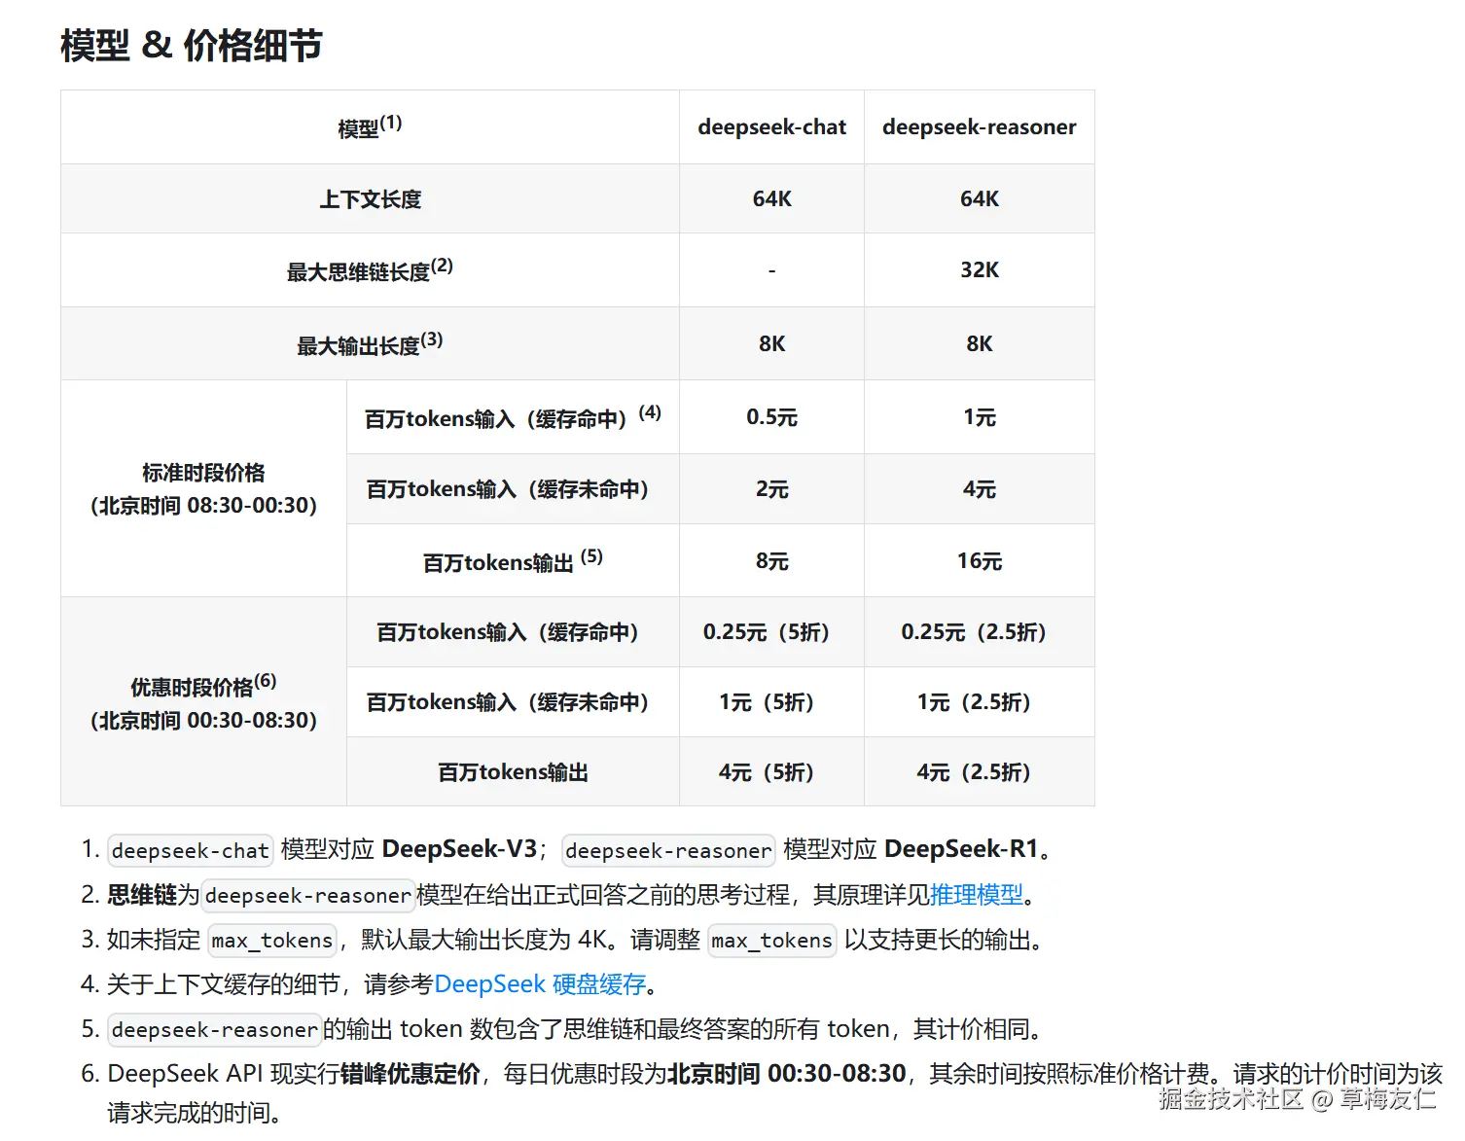The width and height of the screenshot is (1465, 1141).
Task: Click the first max_tokens code tag in note 3
Action: pyautogui.click(x=272, y=941)
